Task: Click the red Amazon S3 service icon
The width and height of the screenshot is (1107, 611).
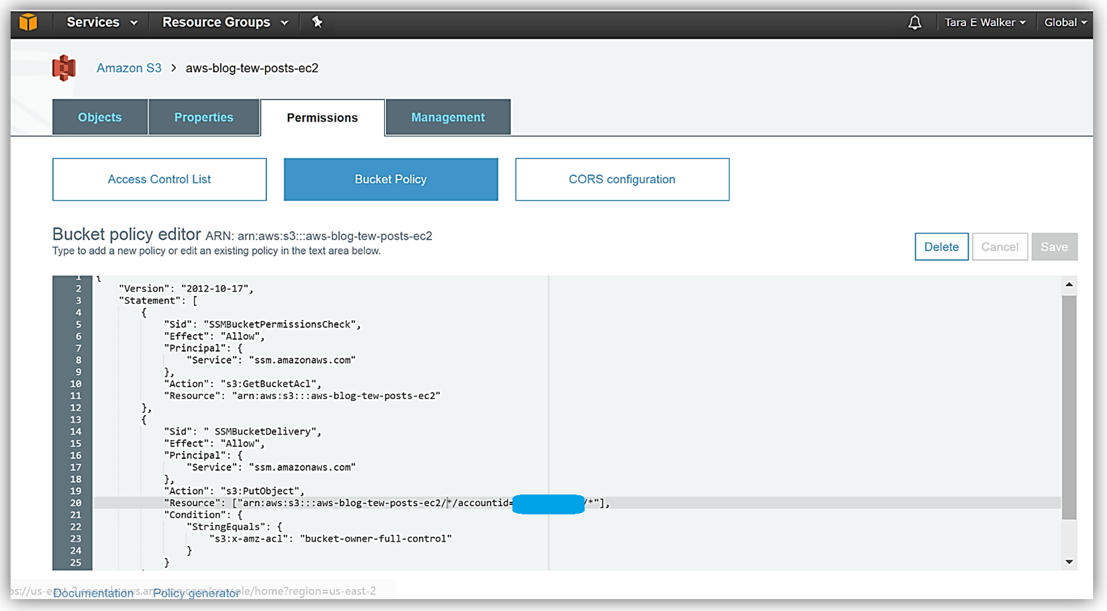Action: tap(64, 68)
